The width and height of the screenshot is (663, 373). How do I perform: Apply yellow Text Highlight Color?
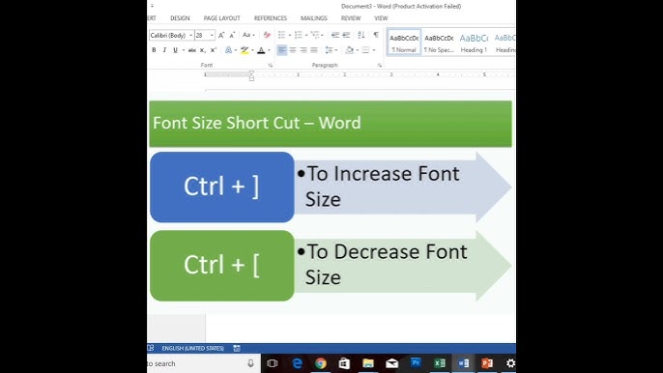click(245, 50)
